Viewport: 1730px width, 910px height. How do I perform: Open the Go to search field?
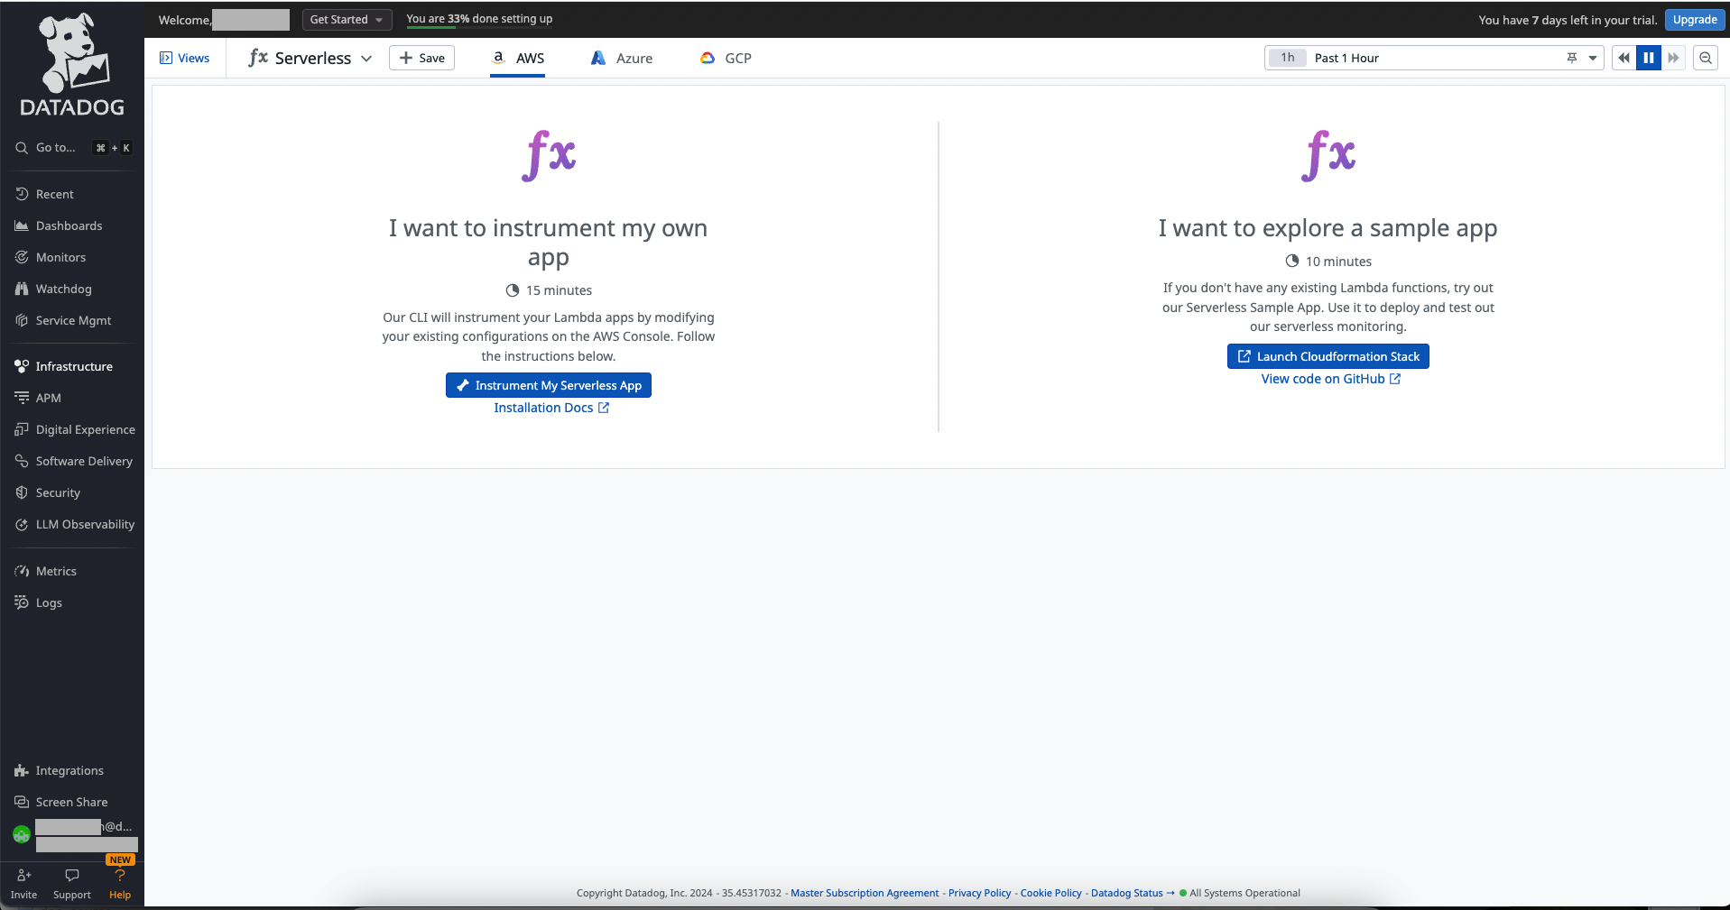[54, 147]
